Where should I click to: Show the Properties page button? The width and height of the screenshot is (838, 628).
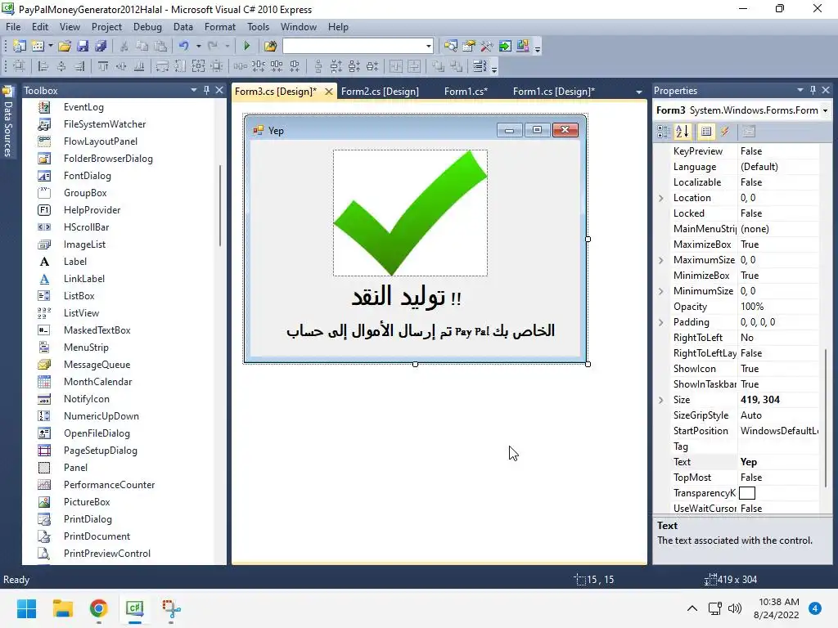[706, 132]
